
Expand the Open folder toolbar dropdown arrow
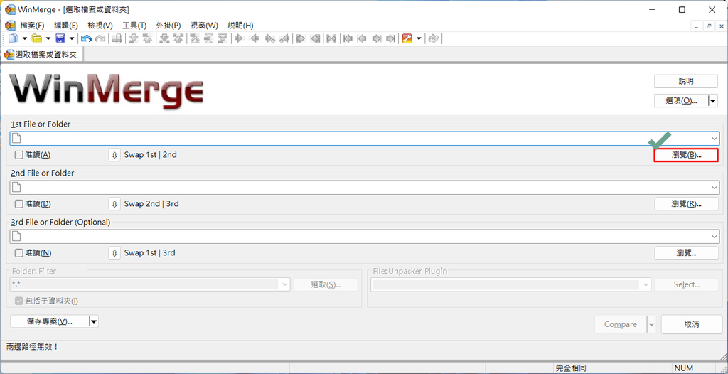[48, 38]
